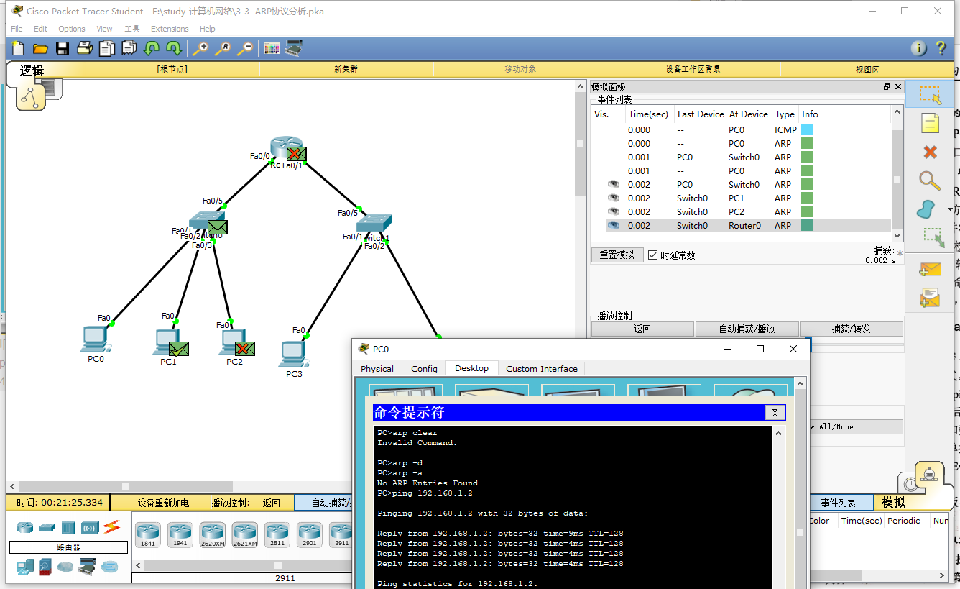Switch to 模拟 simulation mode tab
Viewport: 960px width, 589px height.
coord(894,503)
